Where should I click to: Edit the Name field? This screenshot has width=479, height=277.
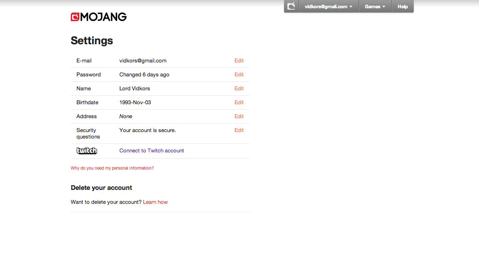point(239,89)
